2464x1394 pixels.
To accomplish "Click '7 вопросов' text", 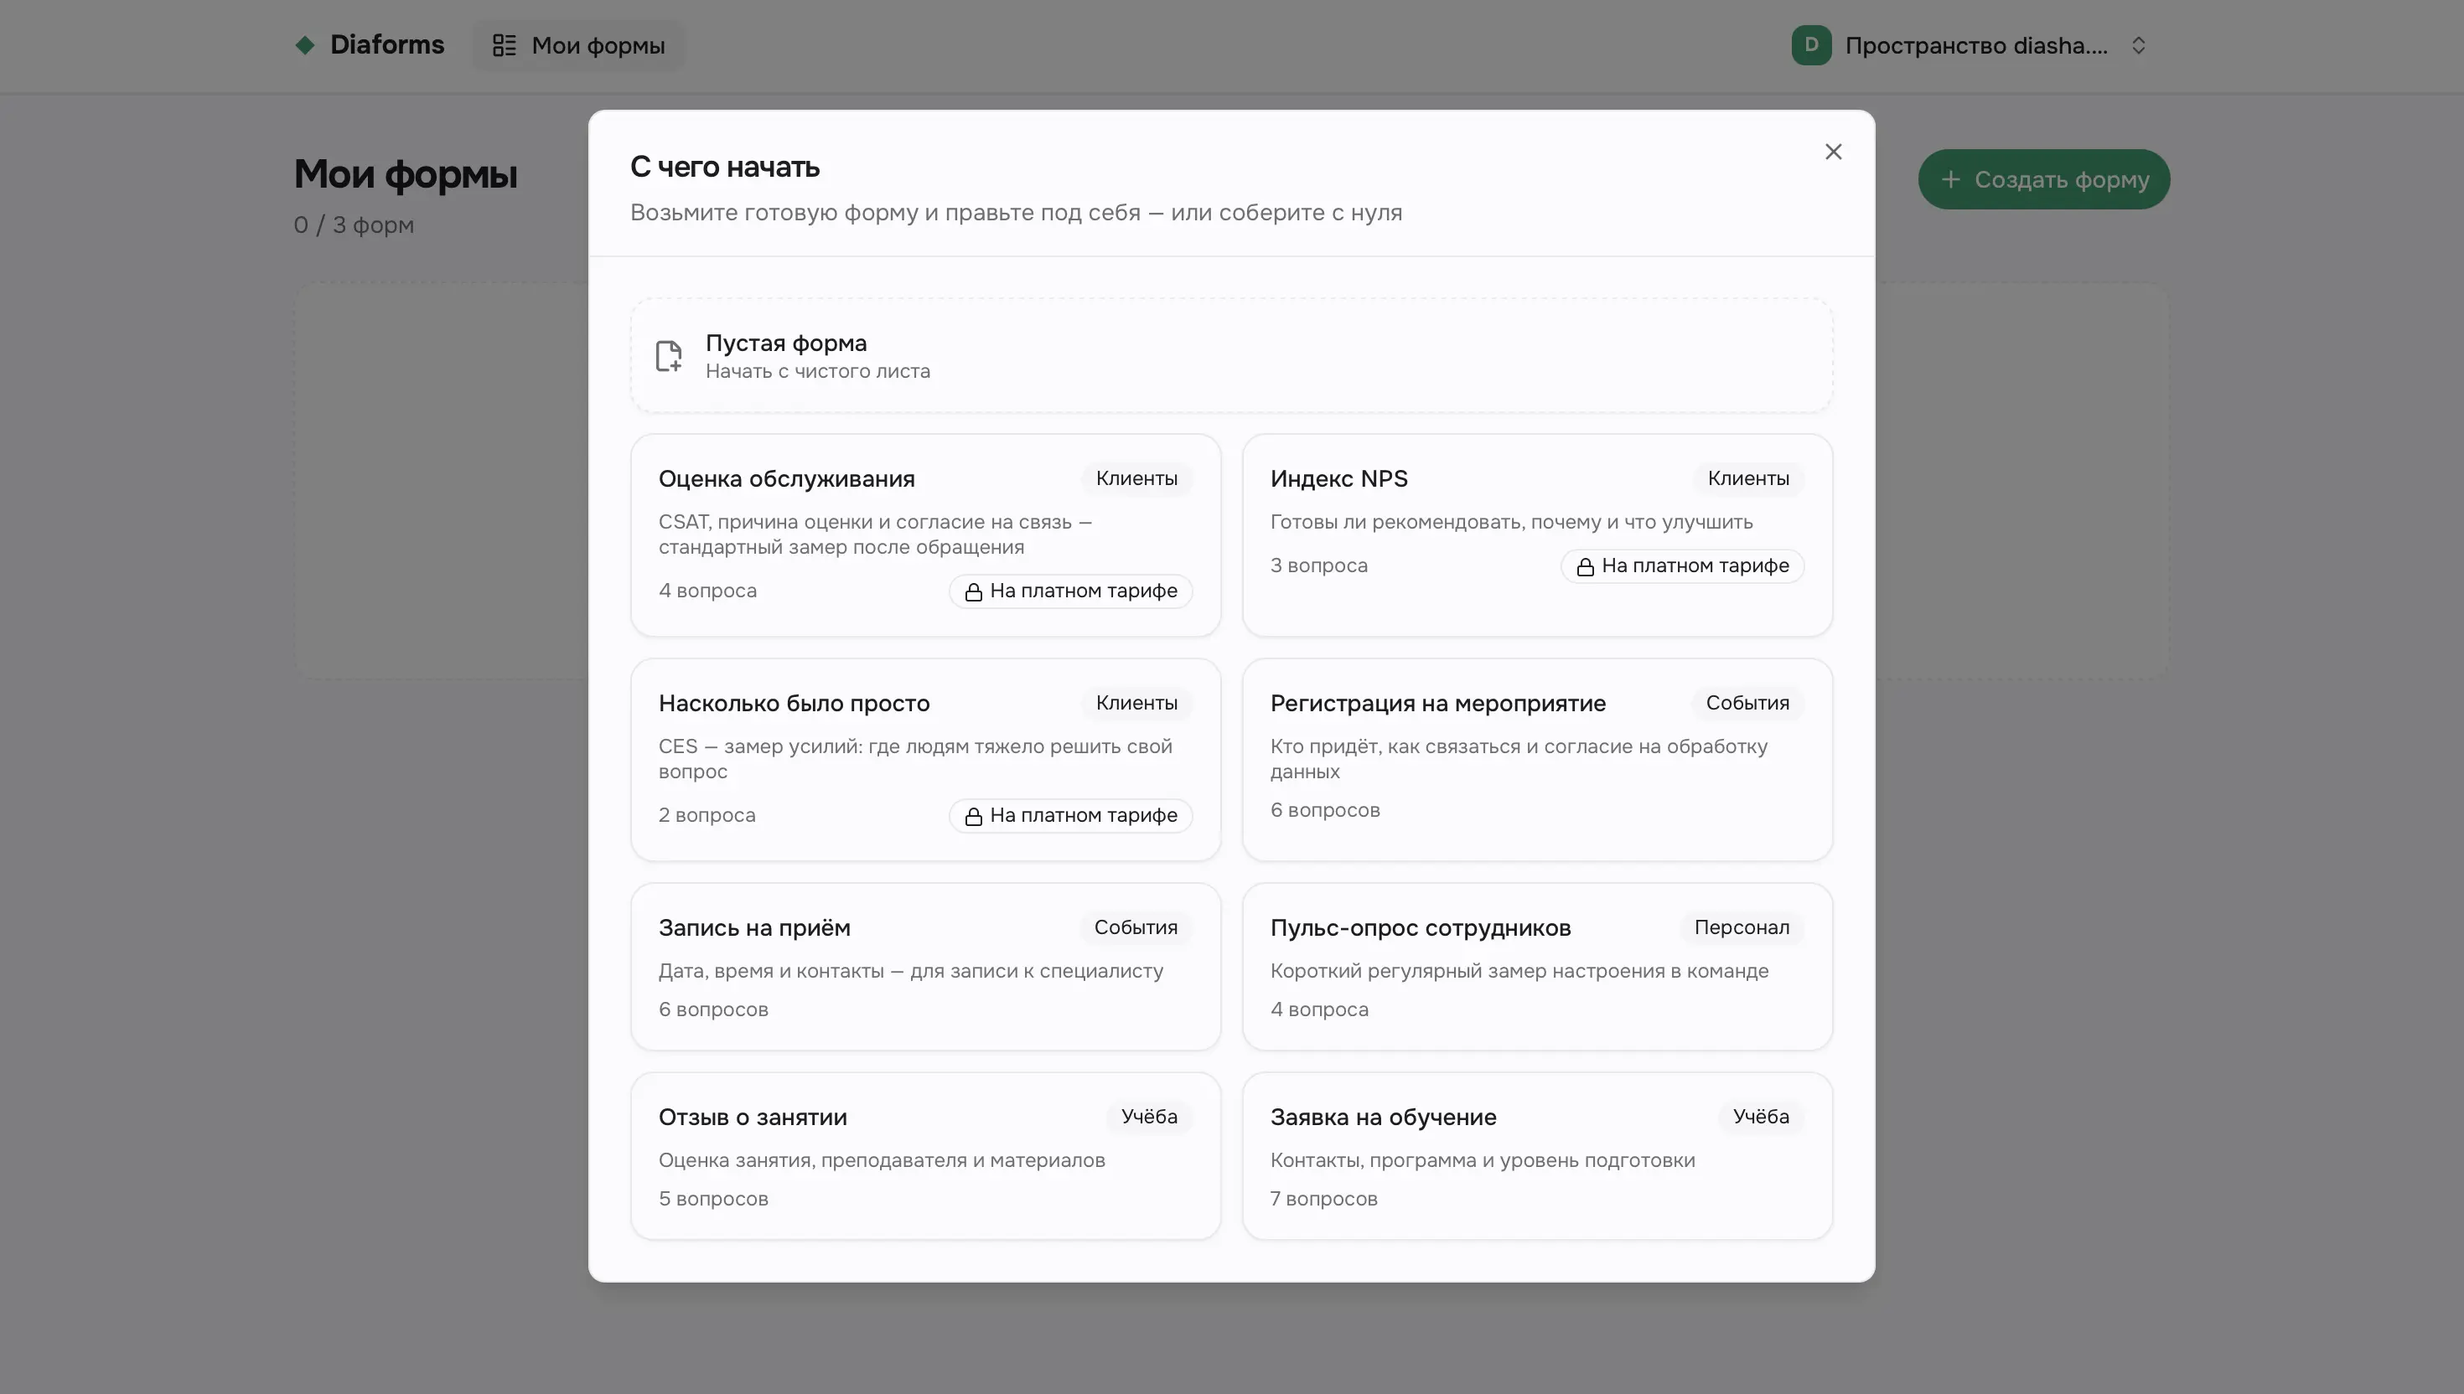I will (x=1323, y=1199).
